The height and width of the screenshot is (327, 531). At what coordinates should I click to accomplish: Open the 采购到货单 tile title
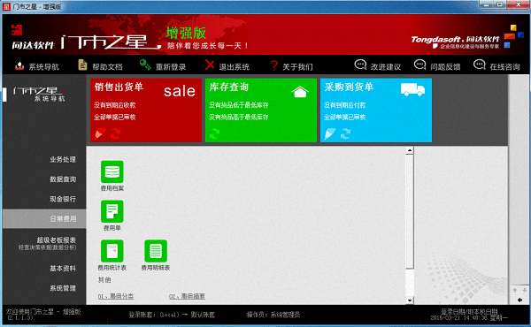tap(349, 87)
